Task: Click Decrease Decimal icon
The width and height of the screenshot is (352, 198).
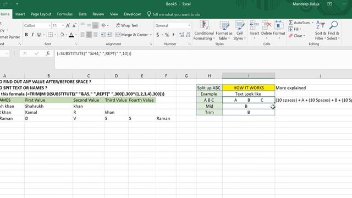Action: click(x=188, y=35)
